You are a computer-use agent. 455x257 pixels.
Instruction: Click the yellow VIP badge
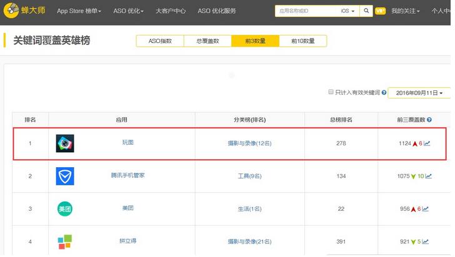[380, 11]
